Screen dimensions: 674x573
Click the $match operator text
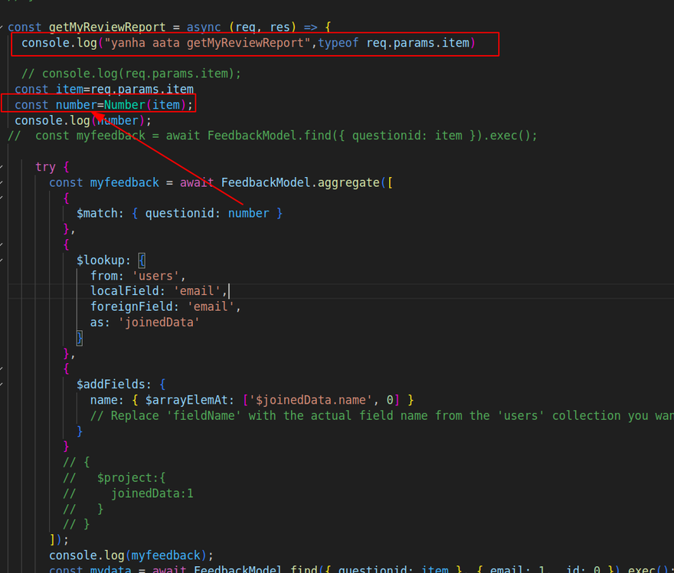pyautogui.click(x=98, y=214)
